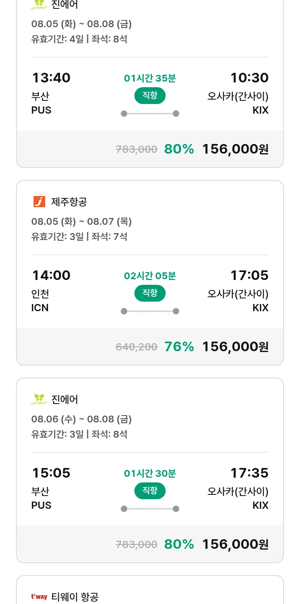Click the route line under 02시간 05분
This screenshot has width=300, height=604.
click(150, 311)
